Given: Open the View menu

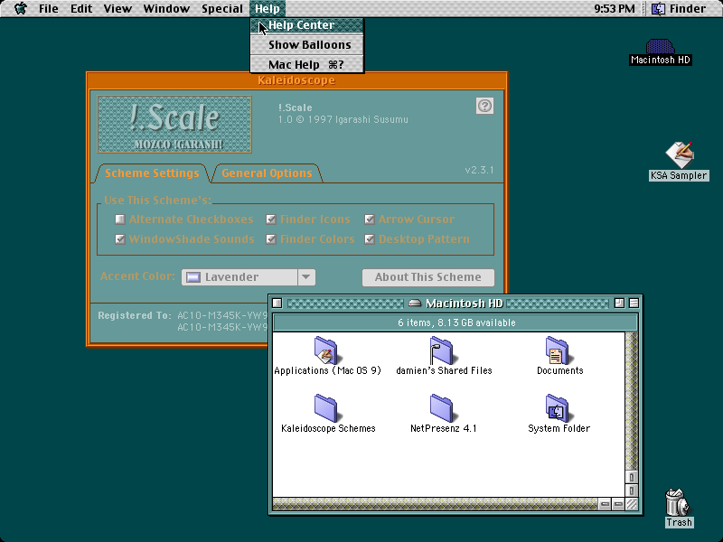Looking at the screenshot, I should coord(117,9).
